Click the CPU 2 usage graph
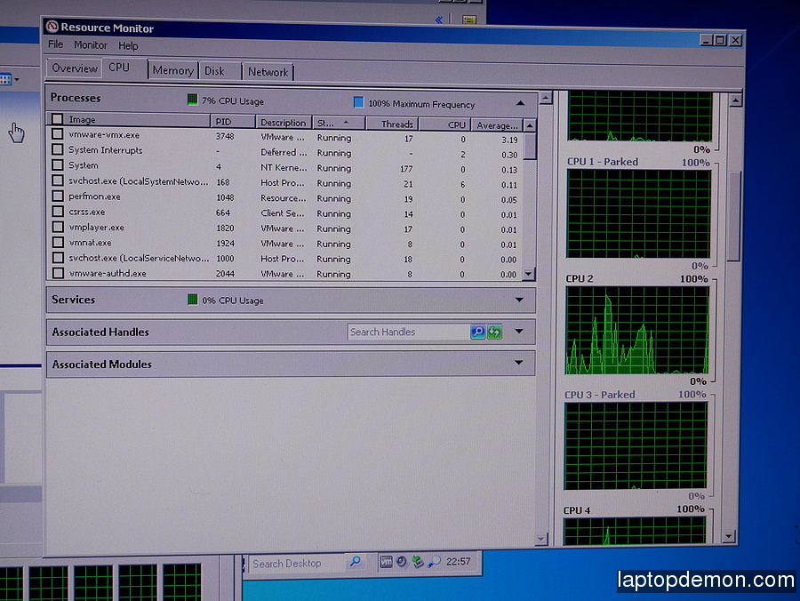Viewport: 800px width, 601px height. click(636, 331)
